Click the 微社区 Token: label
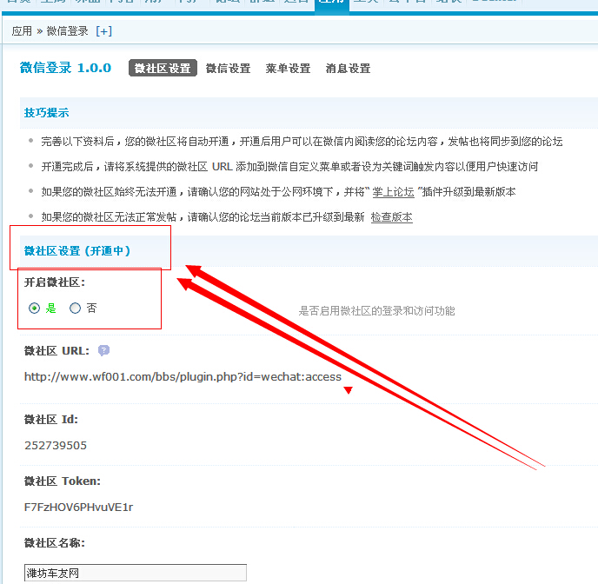This screenshot has width=598, height=584. point(63,481)
